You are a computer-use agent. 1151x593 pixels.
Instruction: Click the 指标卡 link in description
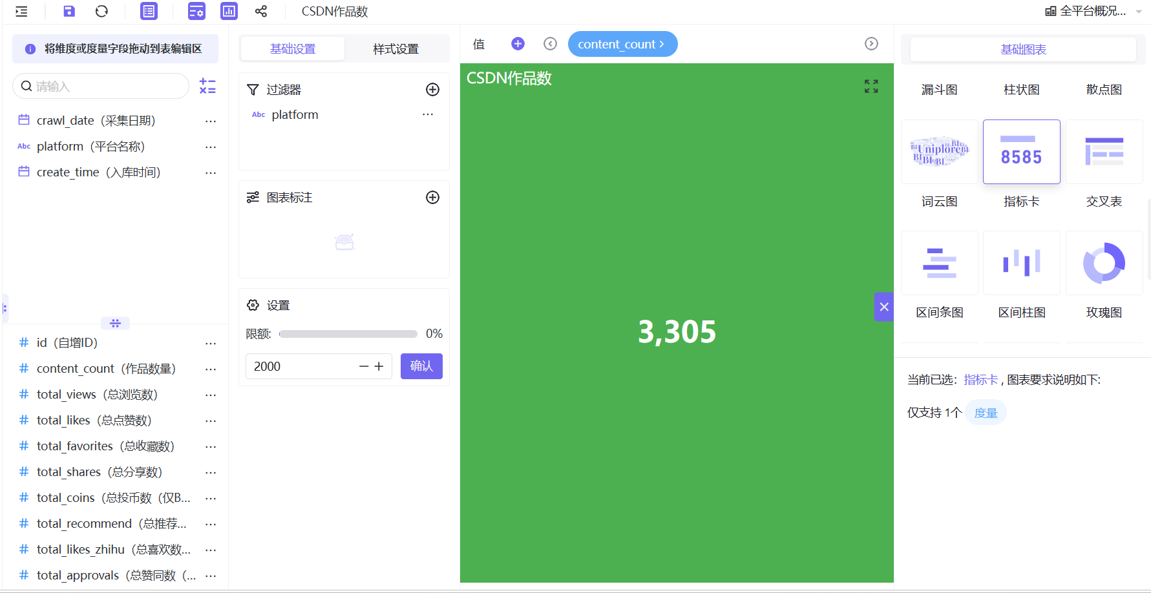coord(980,380)
